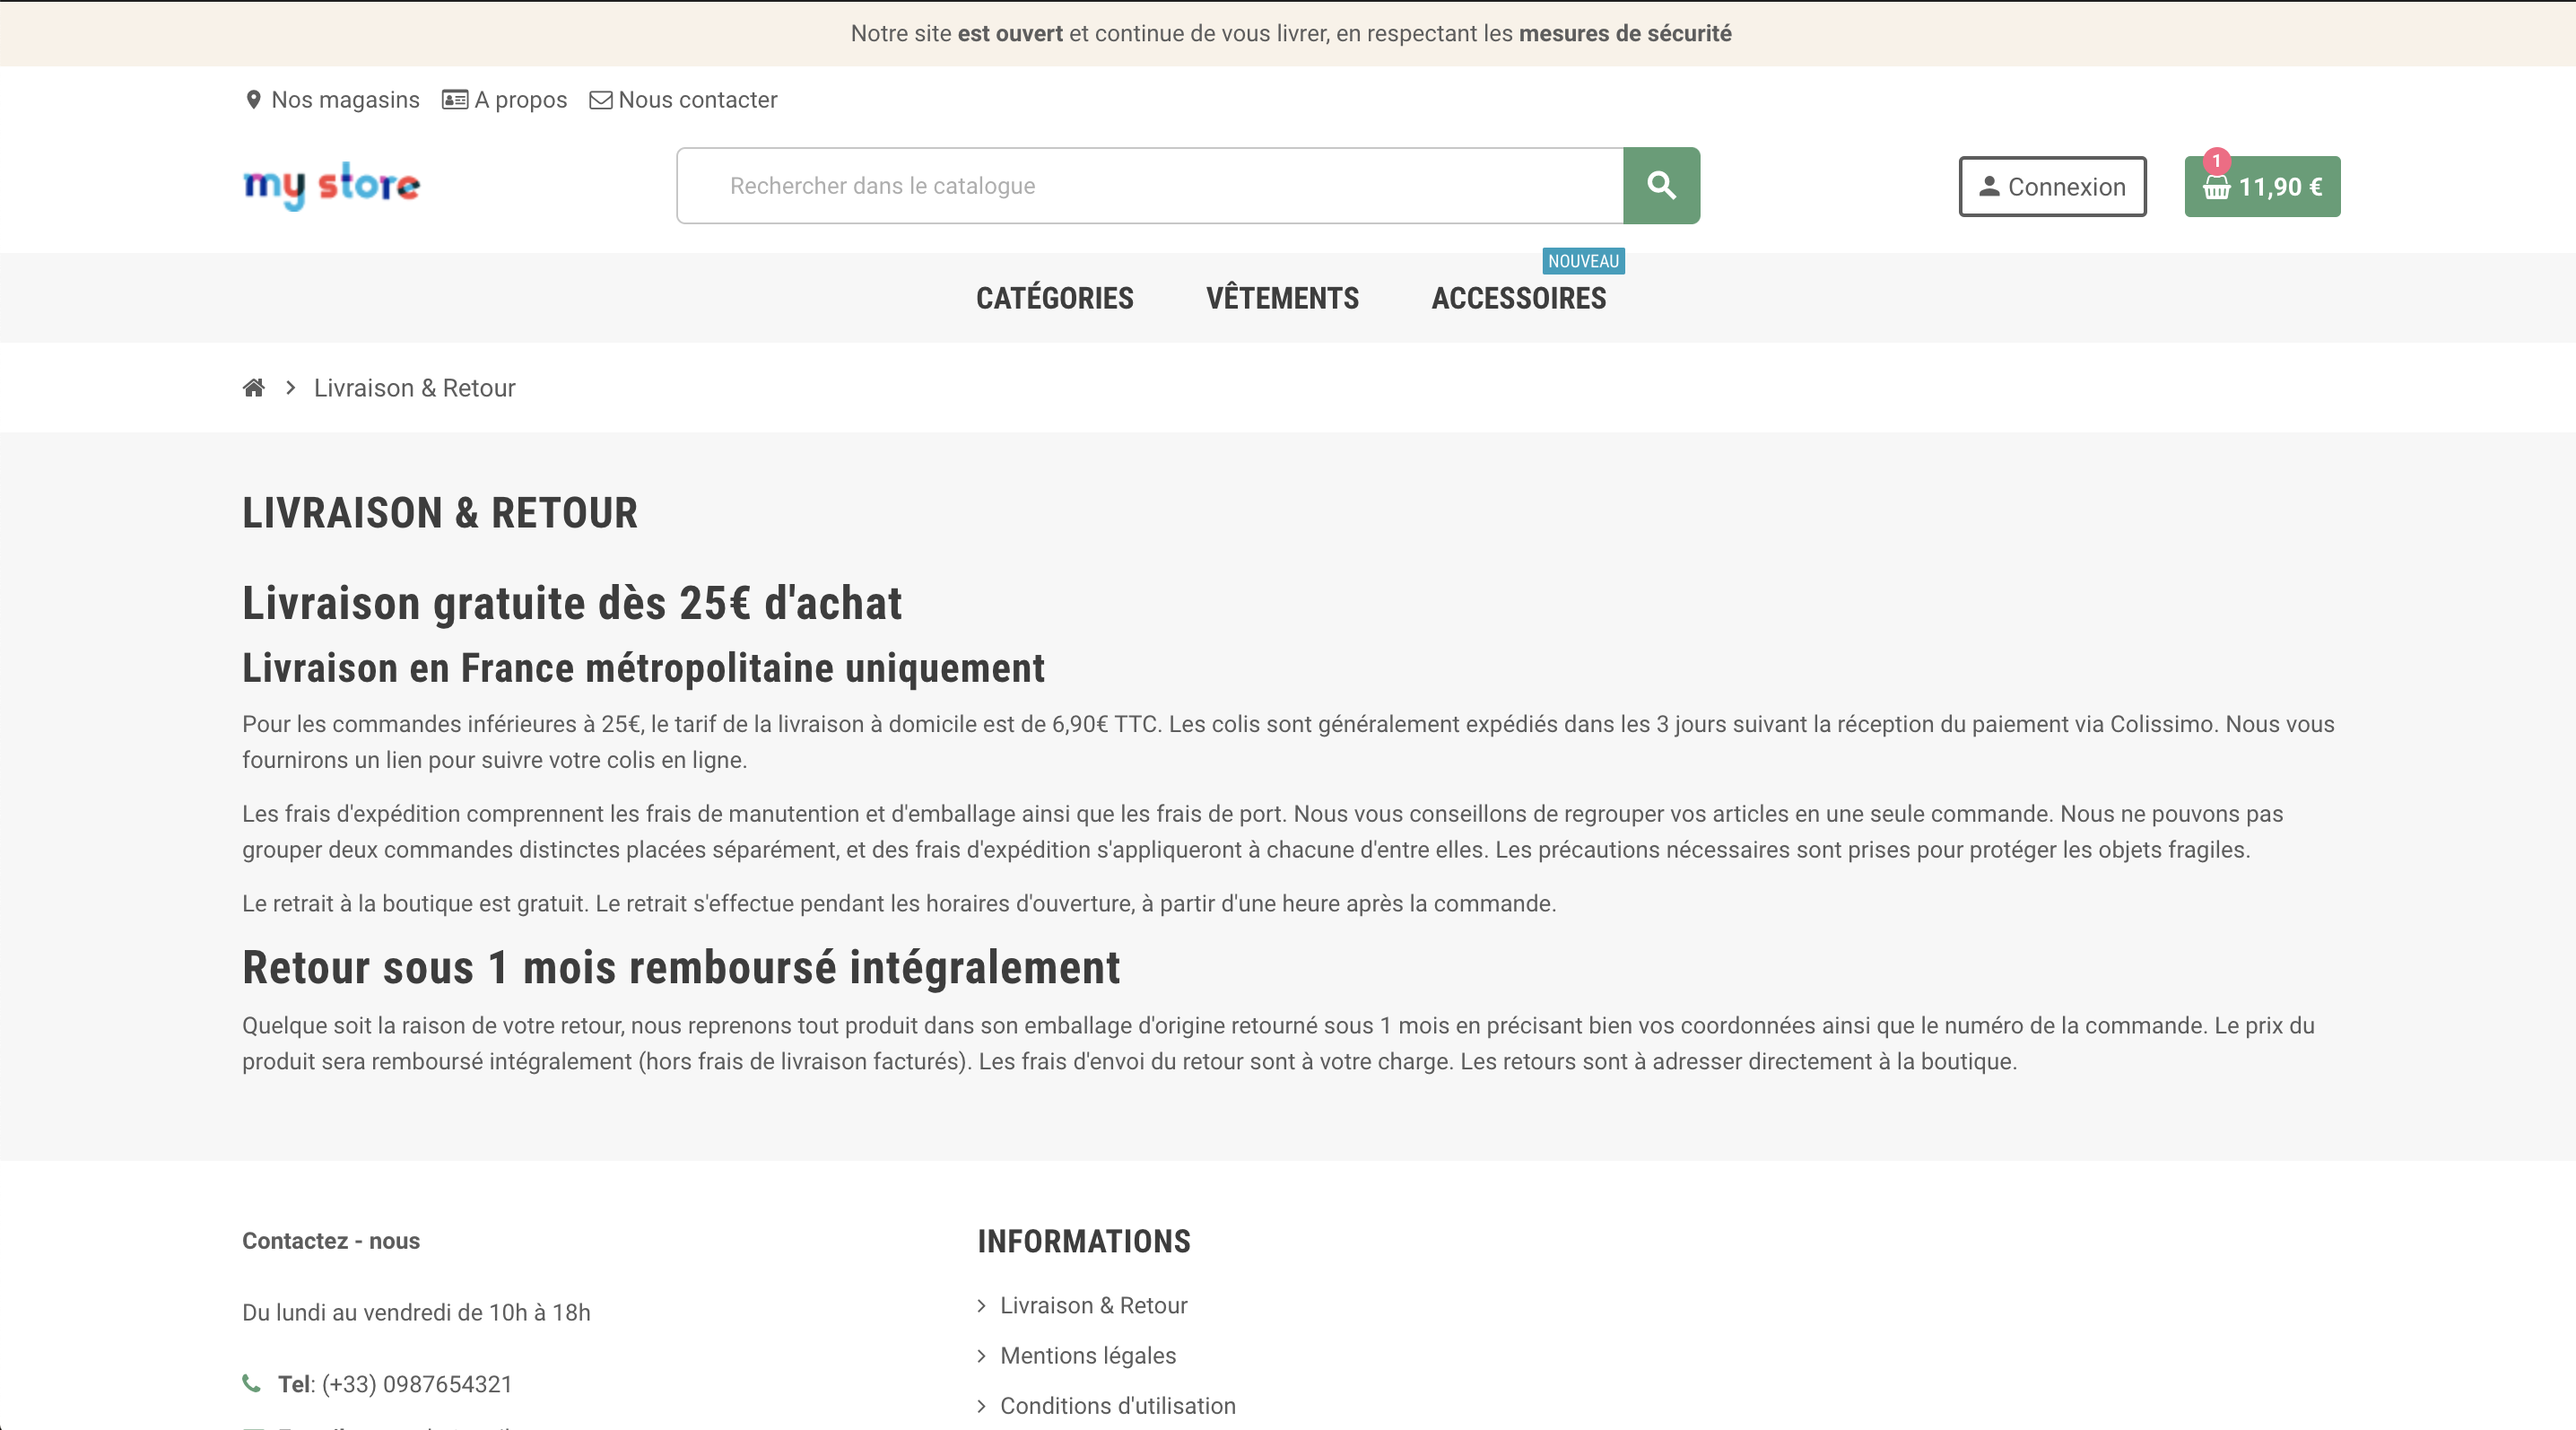Click the LIVRAISON & RETOUR page heading
This screenshot has width=2576, height=1430.
click(x=440, y=513)
